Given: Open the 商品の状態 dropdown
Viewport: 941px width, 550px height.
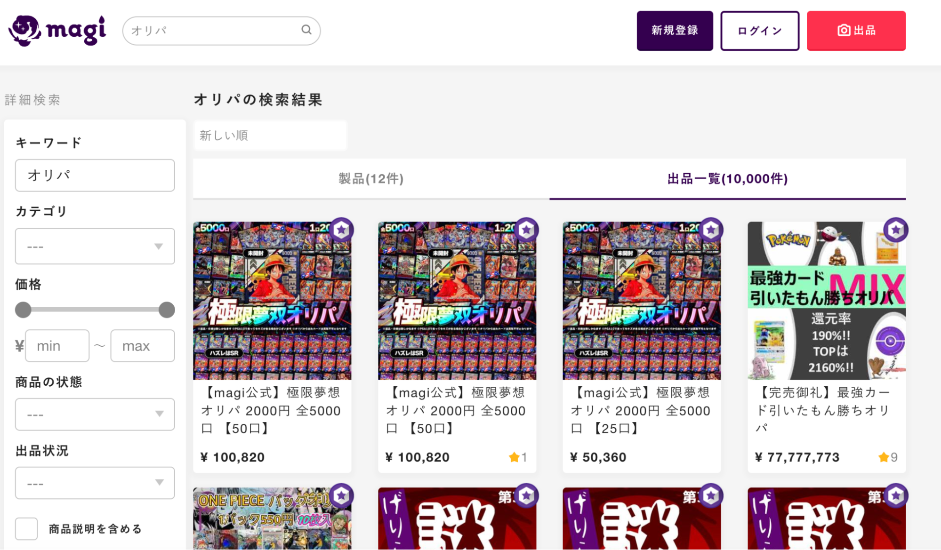Looking at the screenshot, I should click(x=95, y=414).
